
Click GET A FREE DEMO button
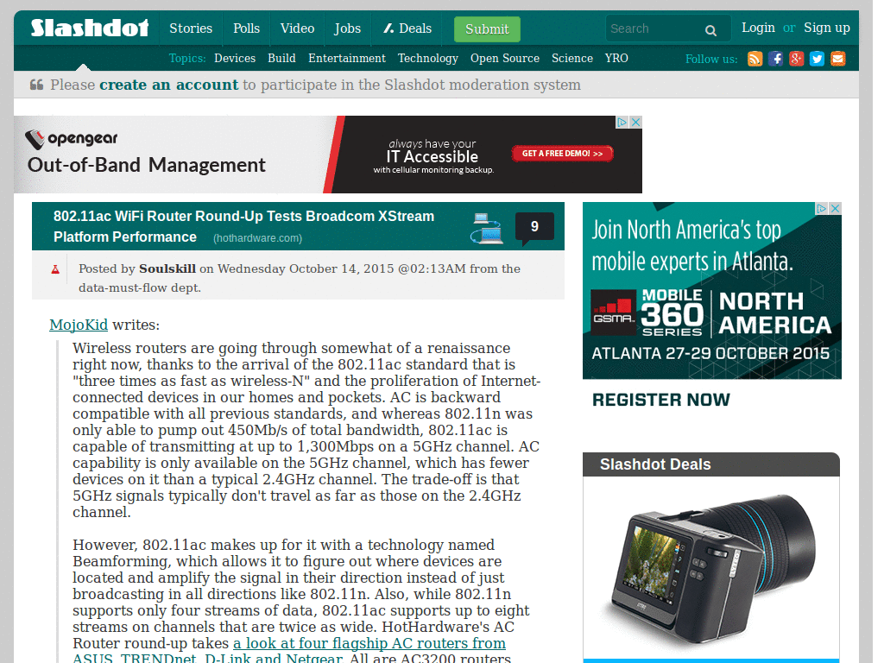tap(563, 154)
